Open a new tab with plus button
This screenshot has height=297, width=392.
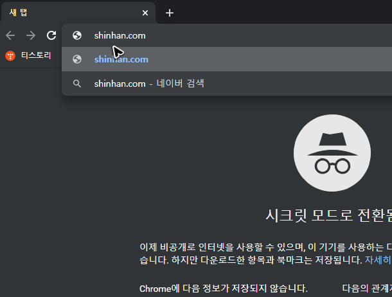click(170, 13)
